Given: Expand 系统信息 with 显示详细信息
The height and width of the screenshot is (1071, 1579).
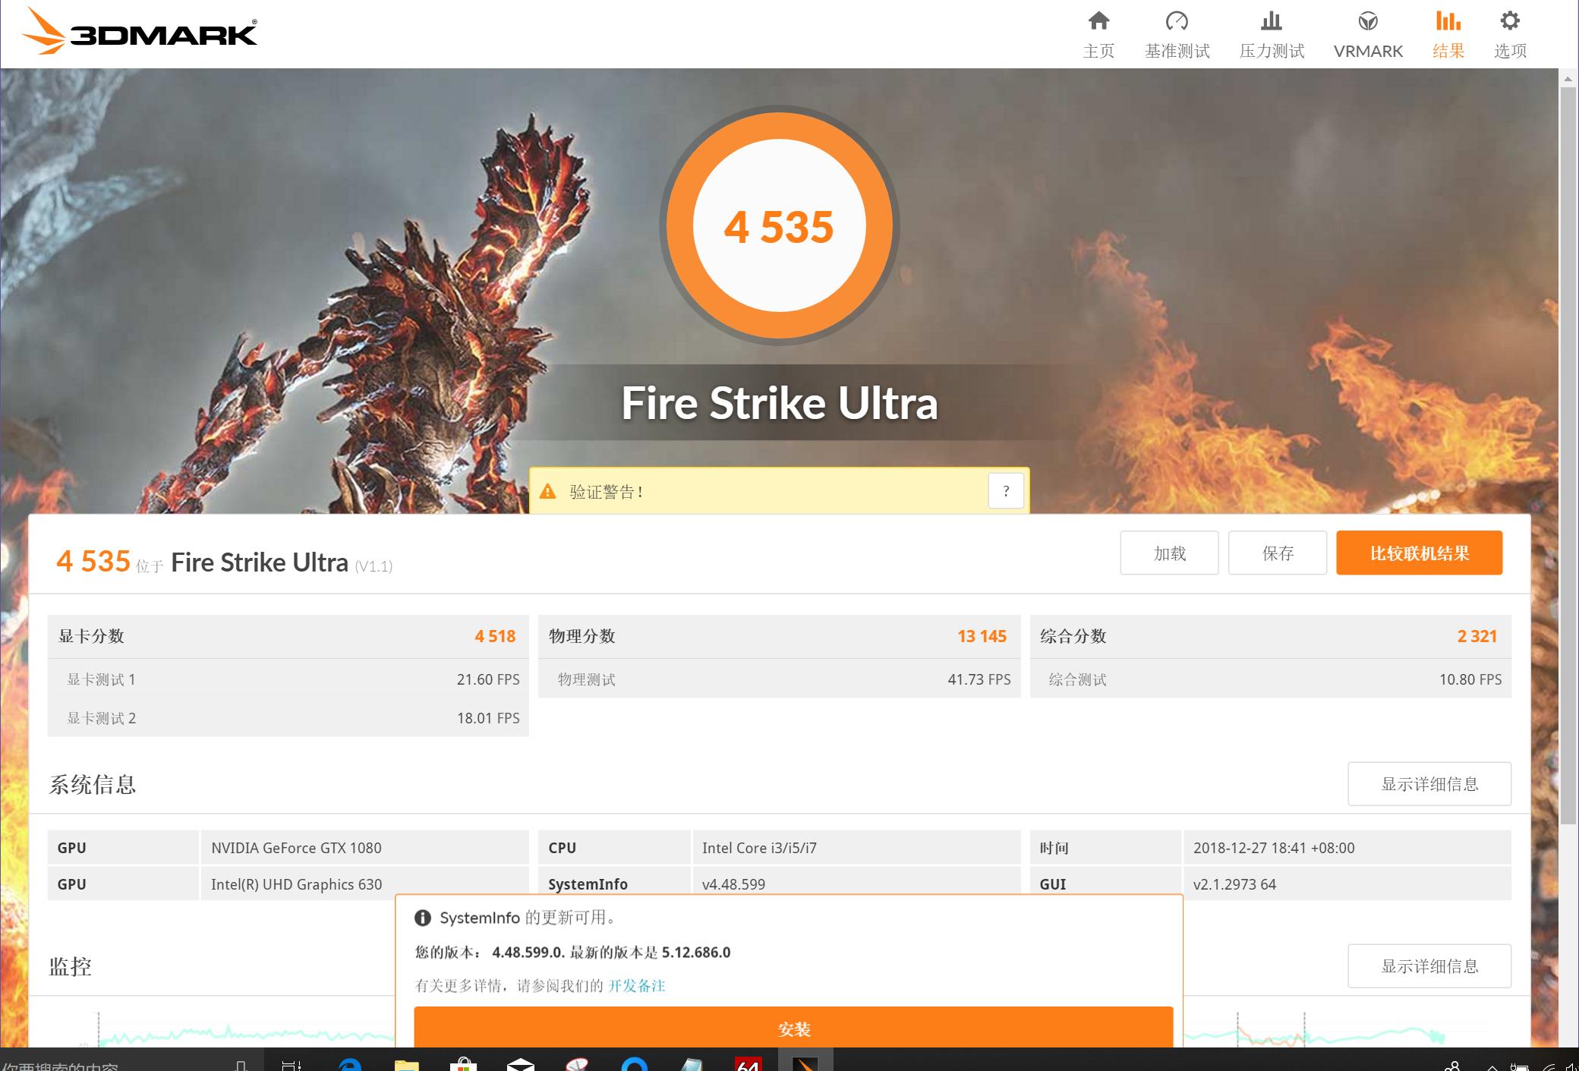Looking at the screenshot, I should (1429, 783).
